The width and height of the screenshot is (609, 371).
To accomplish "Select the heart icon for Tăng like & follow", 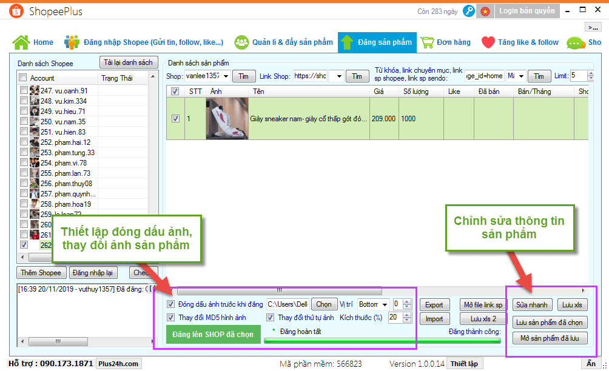I will pyautogui.click(x=488, y=42).
